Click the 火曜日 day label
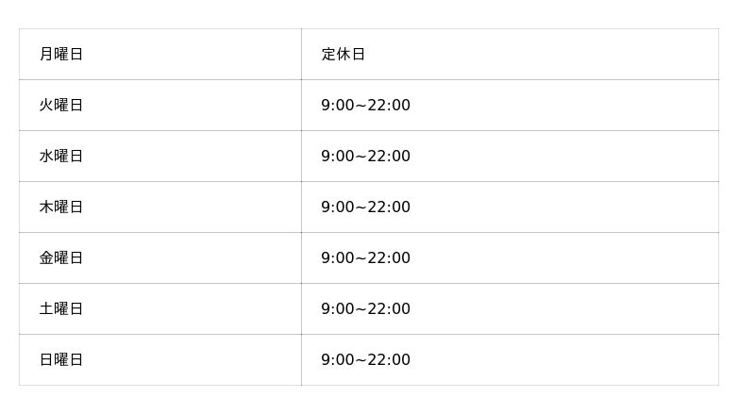755x414 pixels. pos(61,106)
